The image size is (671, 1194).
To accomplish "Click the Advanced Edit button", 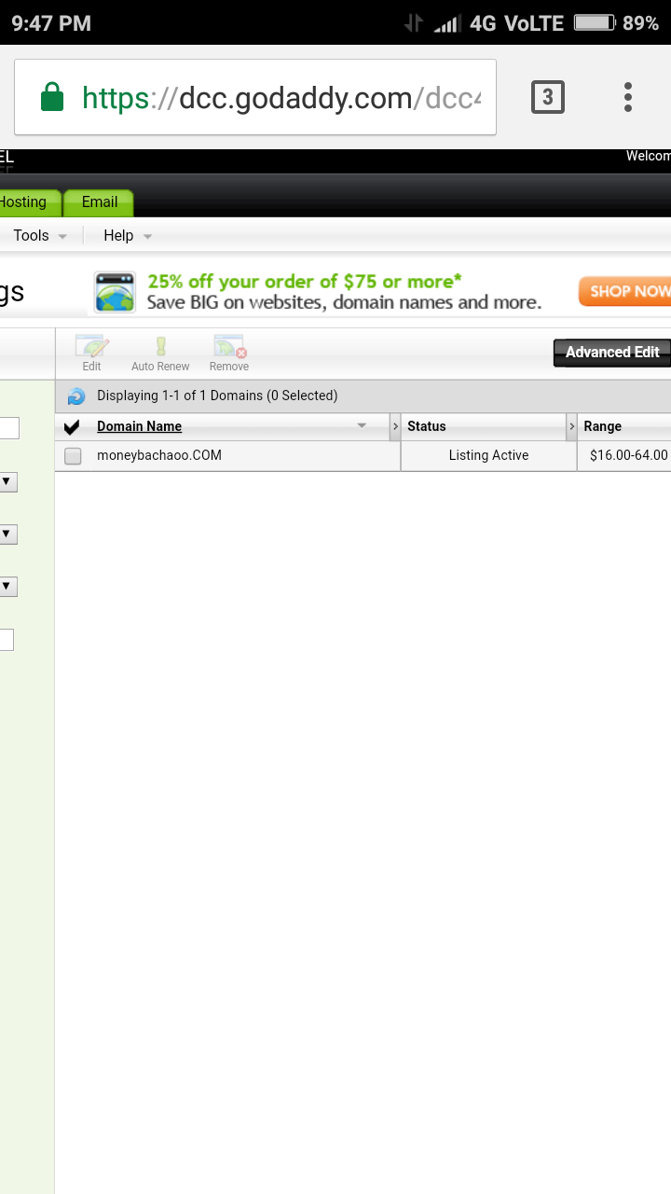I will pyautogui.click(x=611, y=353).
